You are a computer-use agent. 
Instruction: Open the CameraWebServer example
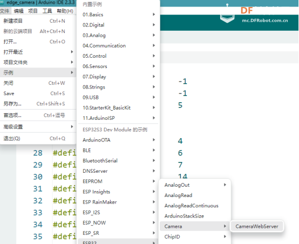[257, 226]
